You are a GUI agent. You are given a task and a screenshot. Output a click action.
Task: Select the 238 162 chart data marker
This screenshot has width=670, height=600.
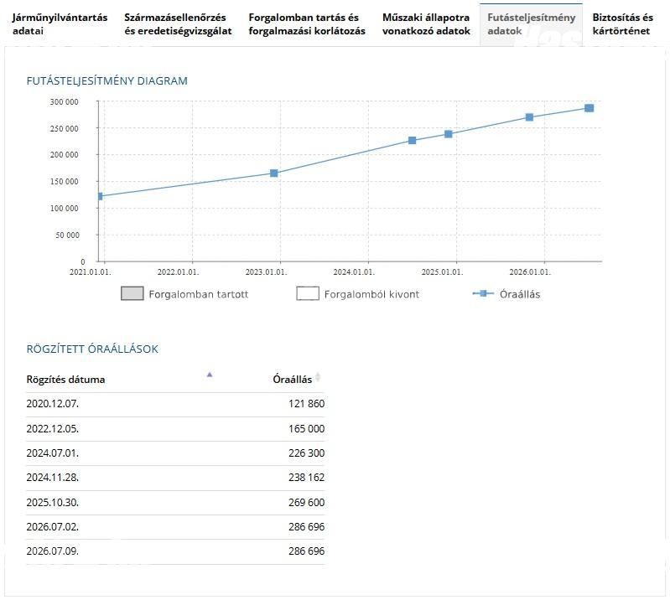[x=449, y=134]
